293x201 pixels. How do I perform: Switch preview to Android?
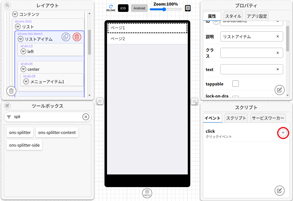[x=139, y=8]
